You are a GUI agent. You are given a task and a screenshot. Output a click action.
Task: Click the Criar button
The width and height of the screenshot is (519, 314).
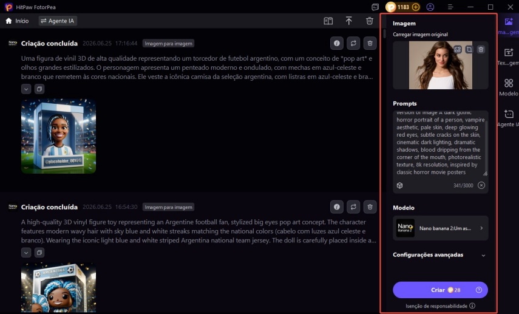(x=440, y=290)
